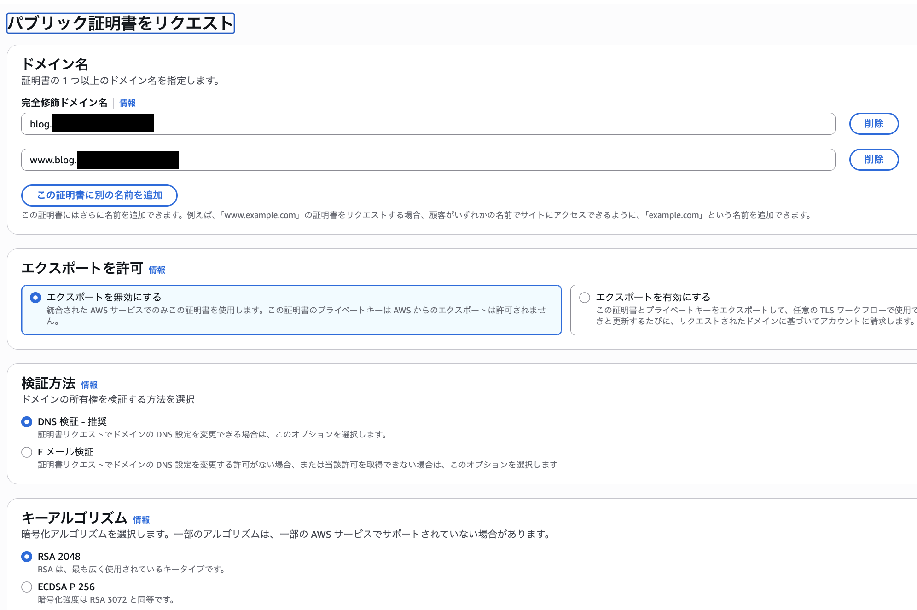Select エクスポートを無効にする radio option
Viewport: 917px width, 610px height.
[35, 298]
